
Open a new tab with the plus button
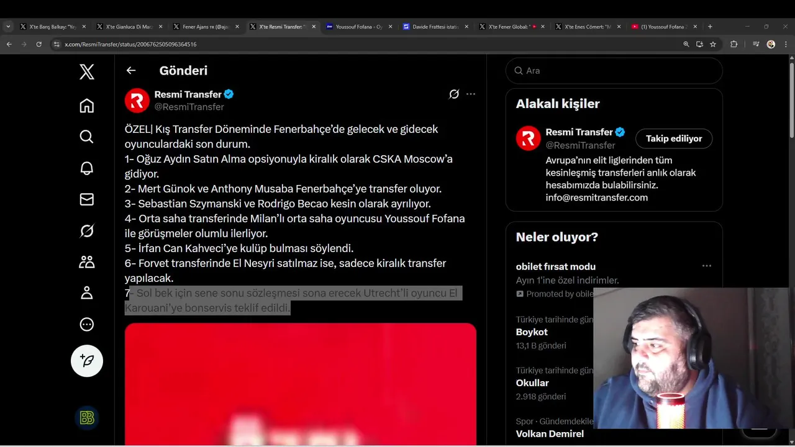710,27
